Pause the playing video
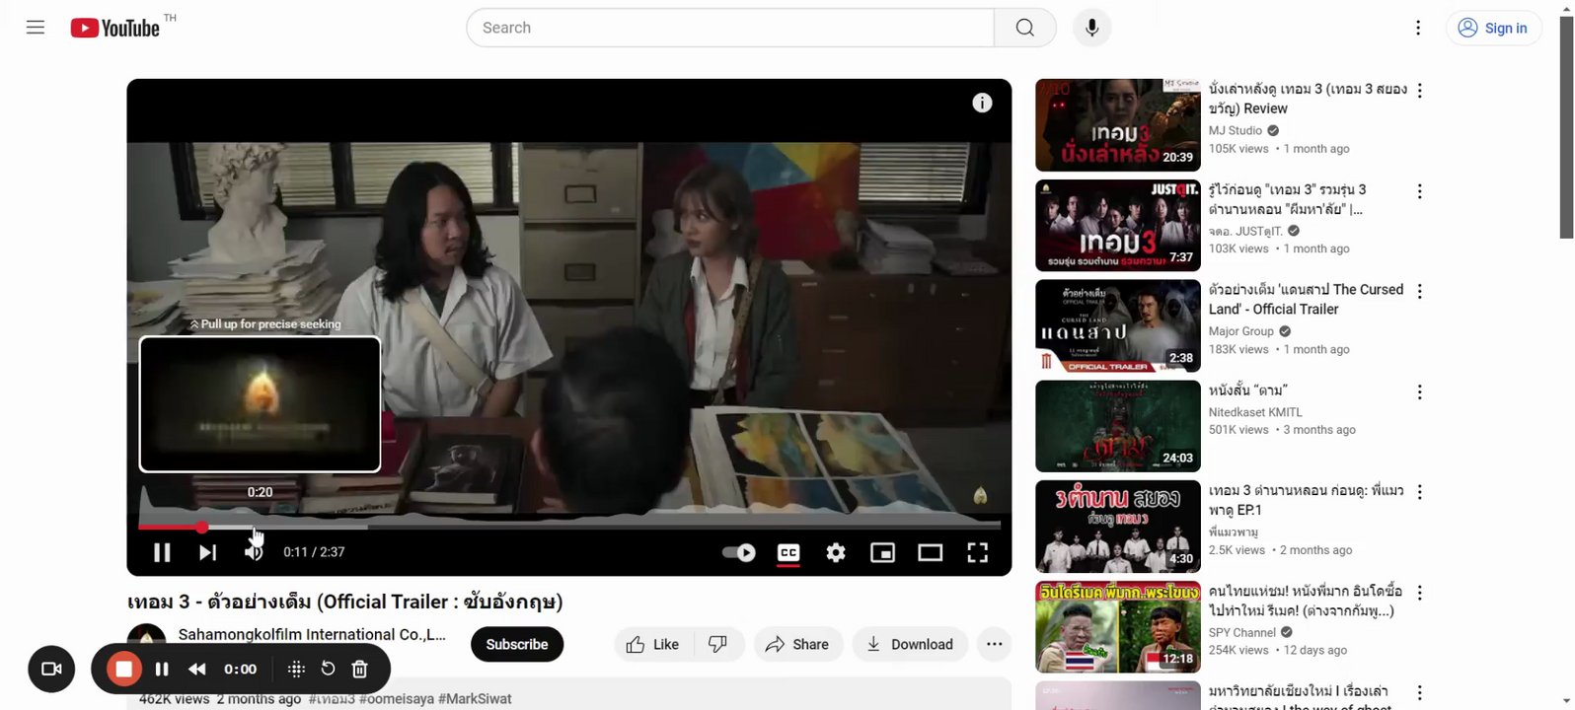 click(x=162, y=552)
